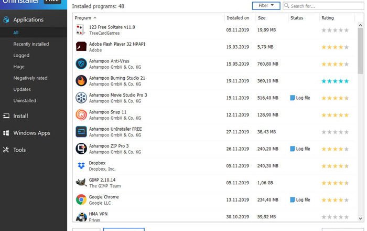
Task: Sort by Rating column header
Action: (x=328, y=18)
